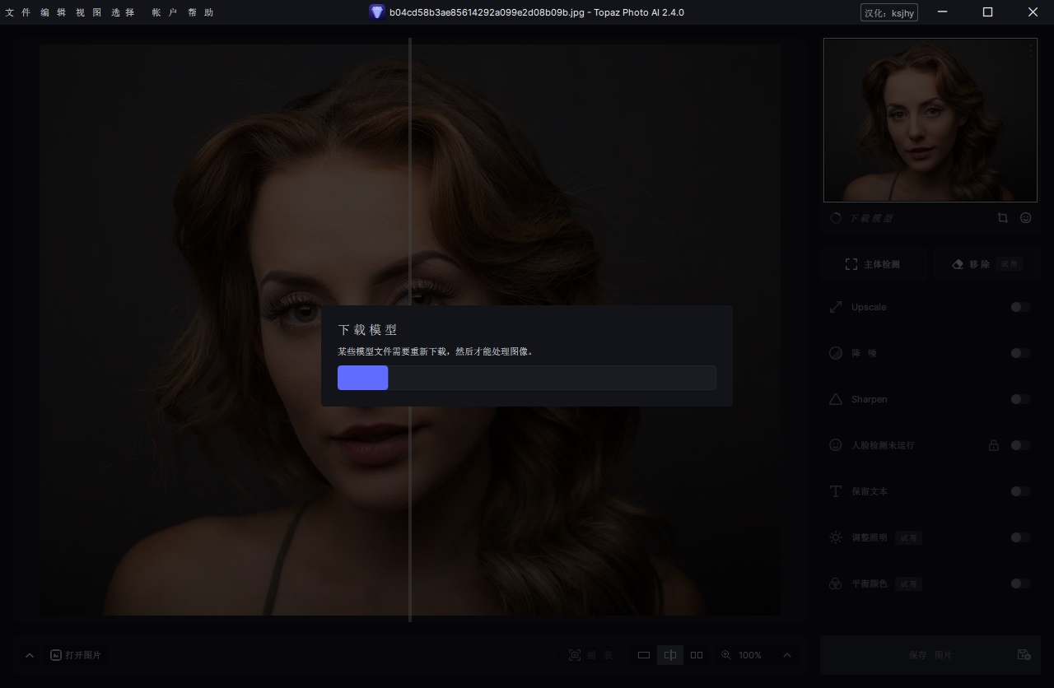Click the 移除 remove button

point(986,264)
